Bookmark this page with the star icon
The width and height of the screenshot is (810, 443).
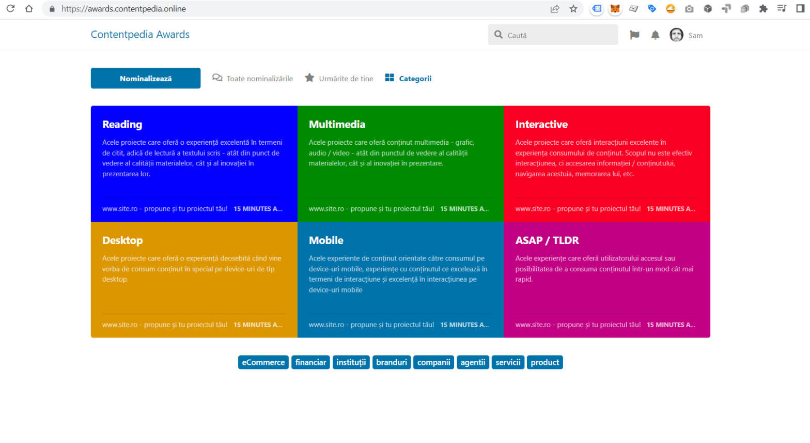tap(573, 9)
